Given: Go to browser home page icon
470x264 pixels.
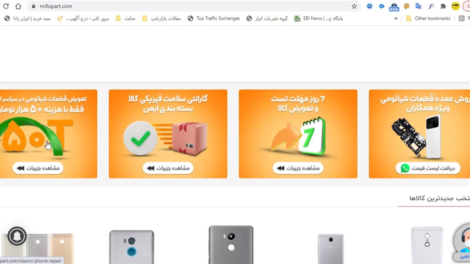Looking at the screenshot, I should (x=18, y=6).
